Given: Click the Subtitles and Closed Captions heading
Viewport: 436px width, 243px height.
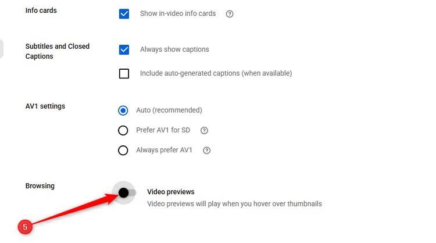Looking at the screenshot, I should click(x=58, y=51).
